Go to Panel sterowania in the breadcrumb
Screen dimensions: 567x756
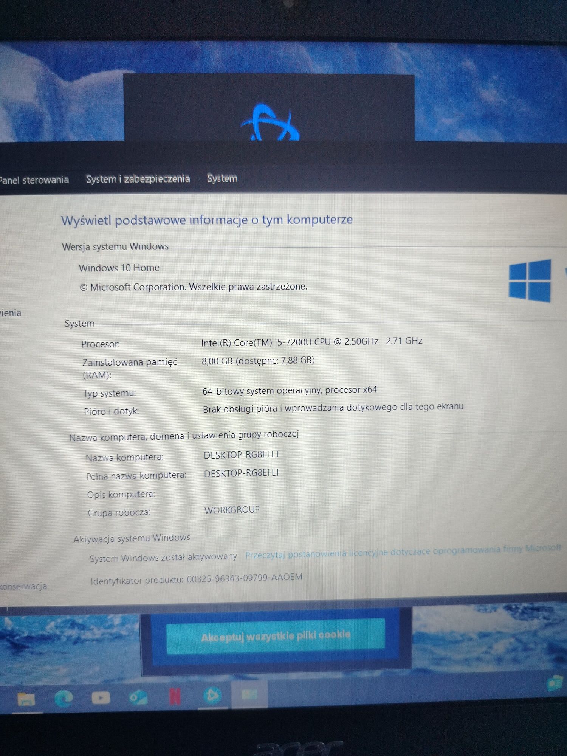point(34,180)
